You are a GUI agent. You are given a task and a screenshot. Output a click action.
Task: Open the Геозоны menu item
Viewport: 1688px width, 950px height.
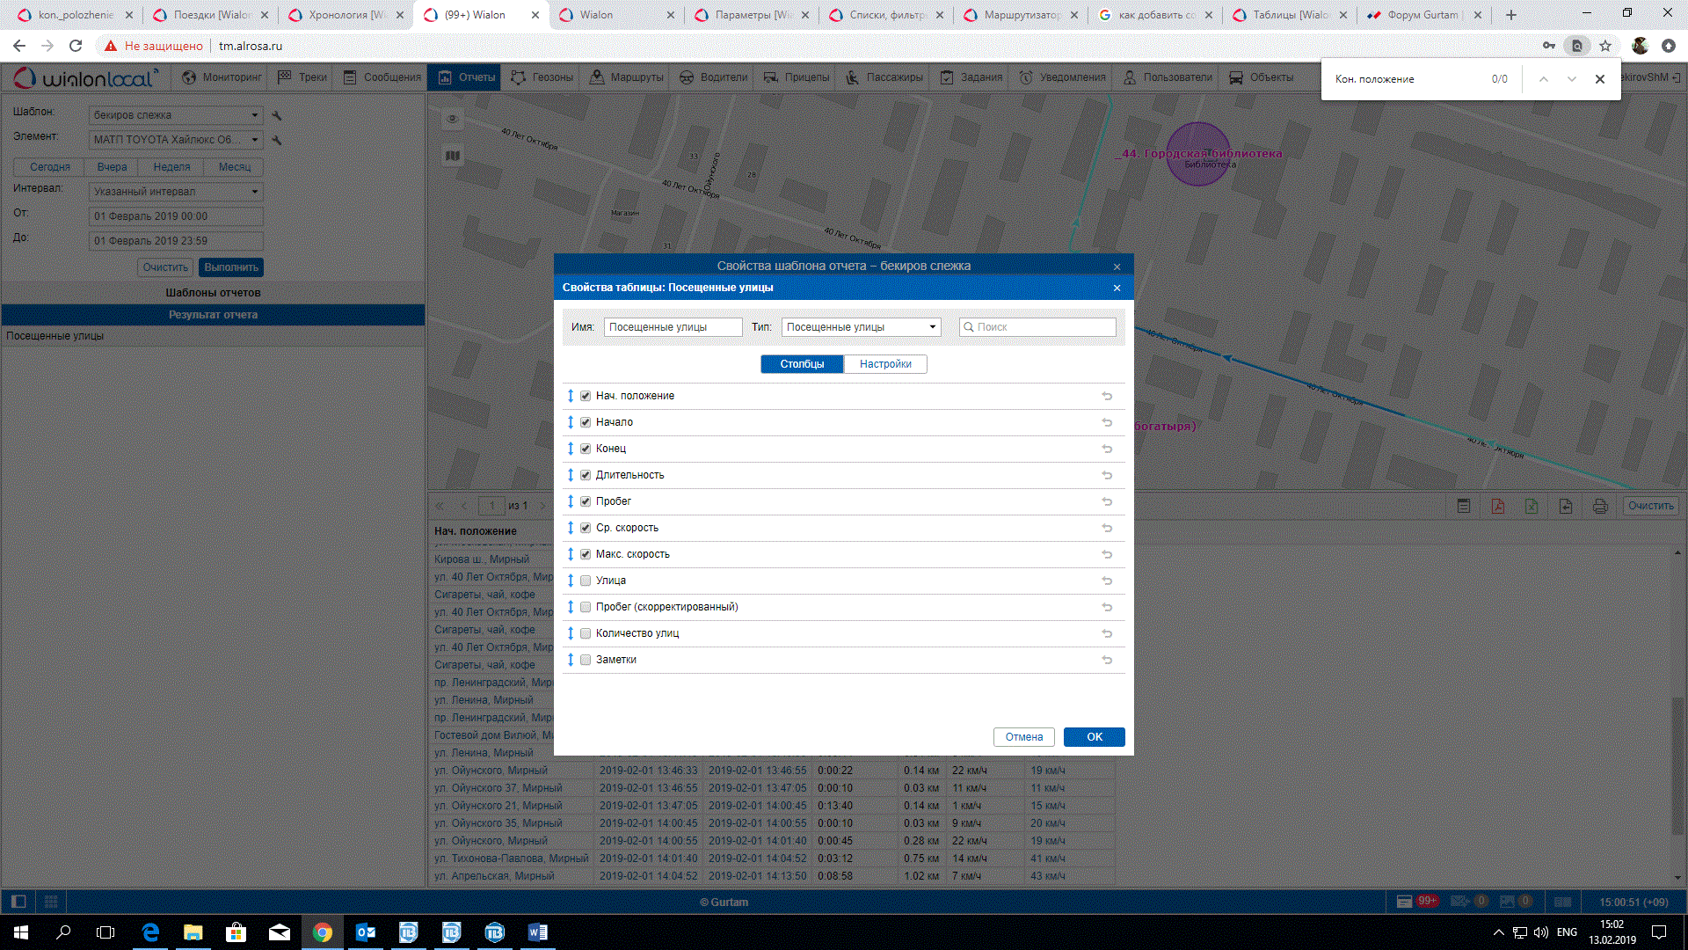[542, 77]
